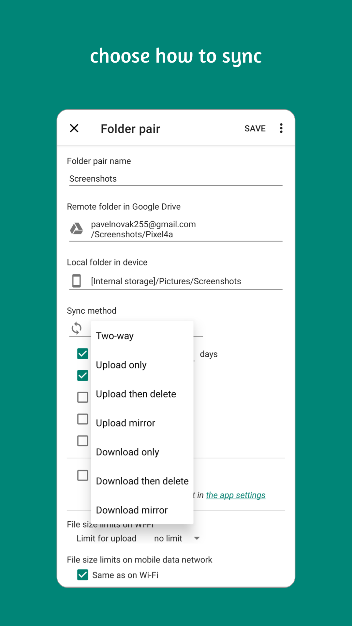Tick the checkbox beside Upload then delete
The width and height of the screenshot is (352, 626).
coord(83,397)
